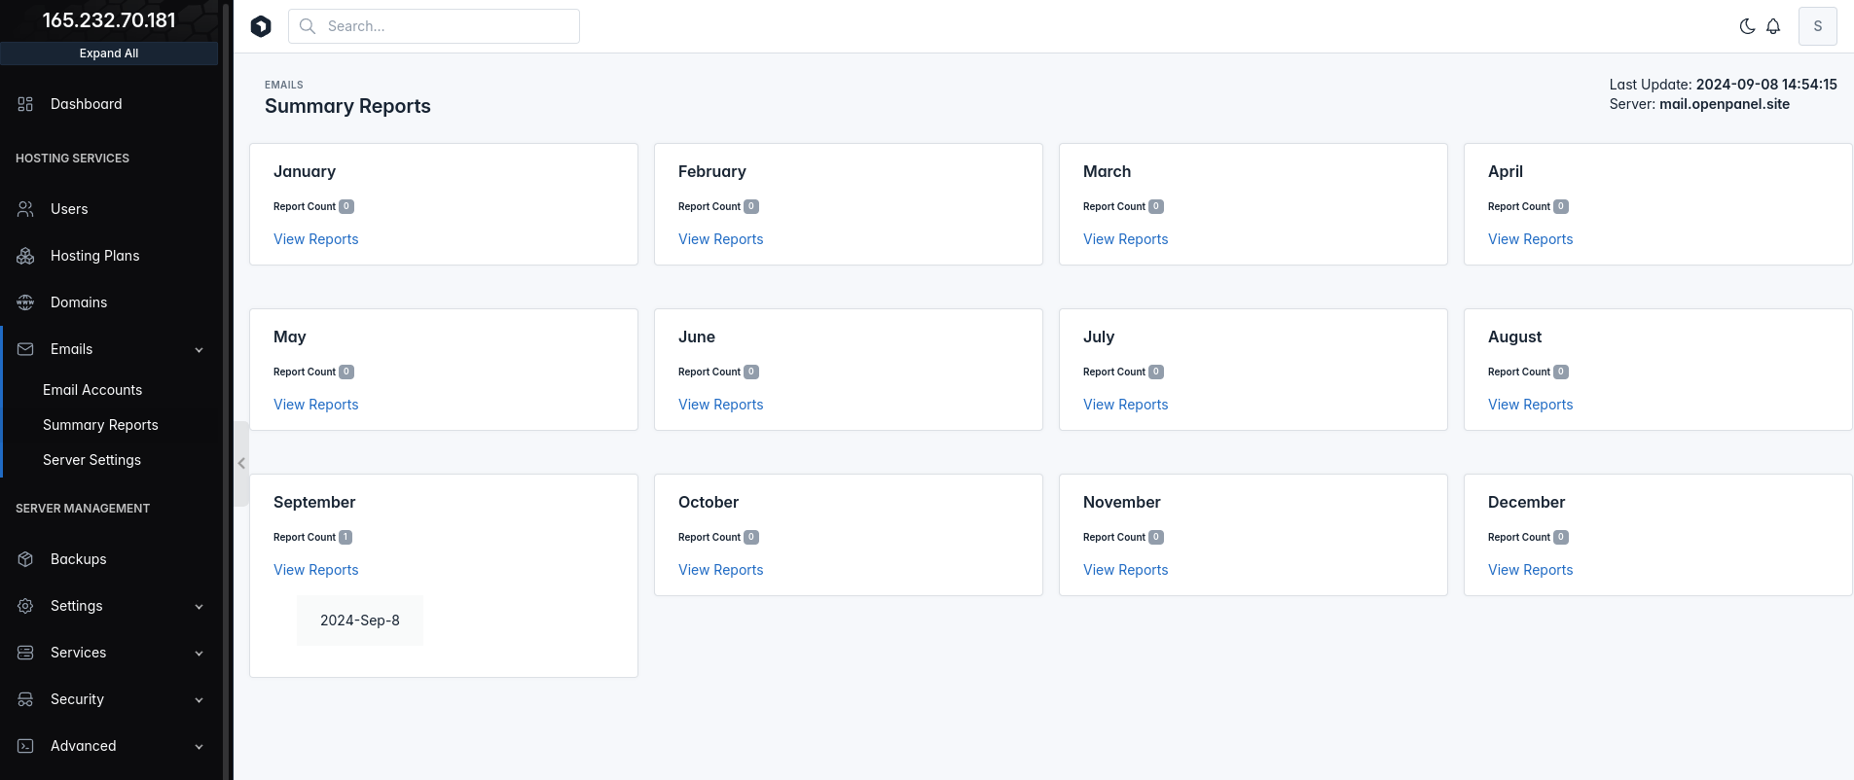Click the Emails envelope icon
This screenshot has height=780, width=1854.
[x=25, y=349]
